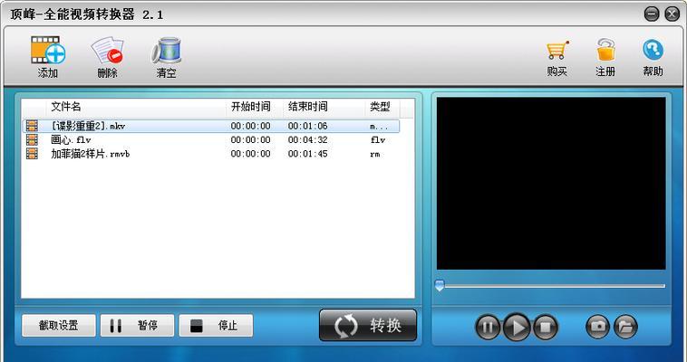Take a snapshot with camera icon
Viewport: 687px width, 362px height.
click(598, 327)
